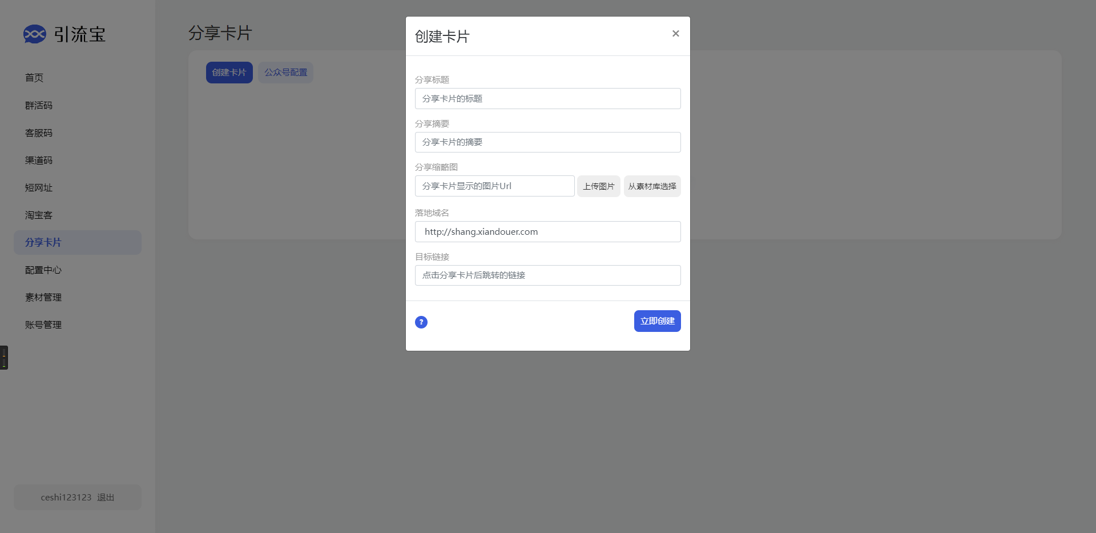Click the 上传图片 button

(x=599, y=186)
